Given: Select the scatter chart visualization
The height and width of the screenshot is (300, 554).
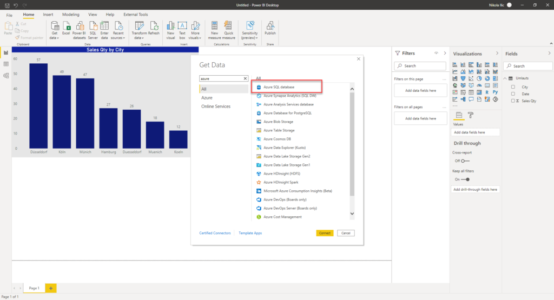Looking at the screenshot, I should tap(471, 78).
